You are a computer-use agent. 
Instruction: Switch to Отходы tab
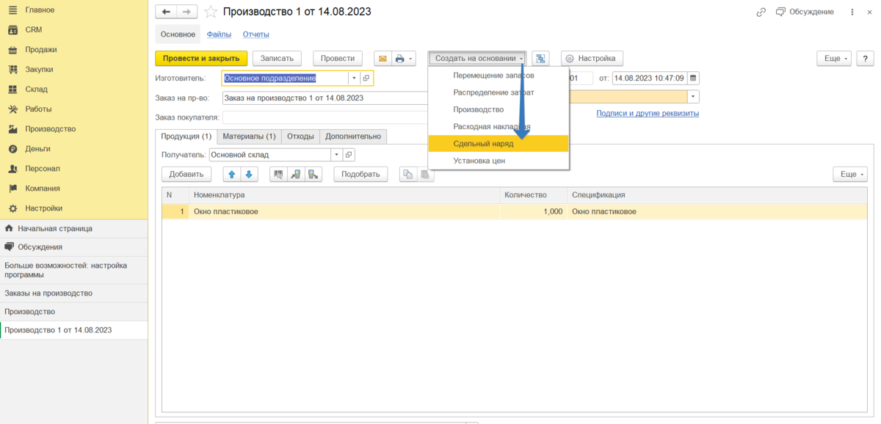pos(300,136)
